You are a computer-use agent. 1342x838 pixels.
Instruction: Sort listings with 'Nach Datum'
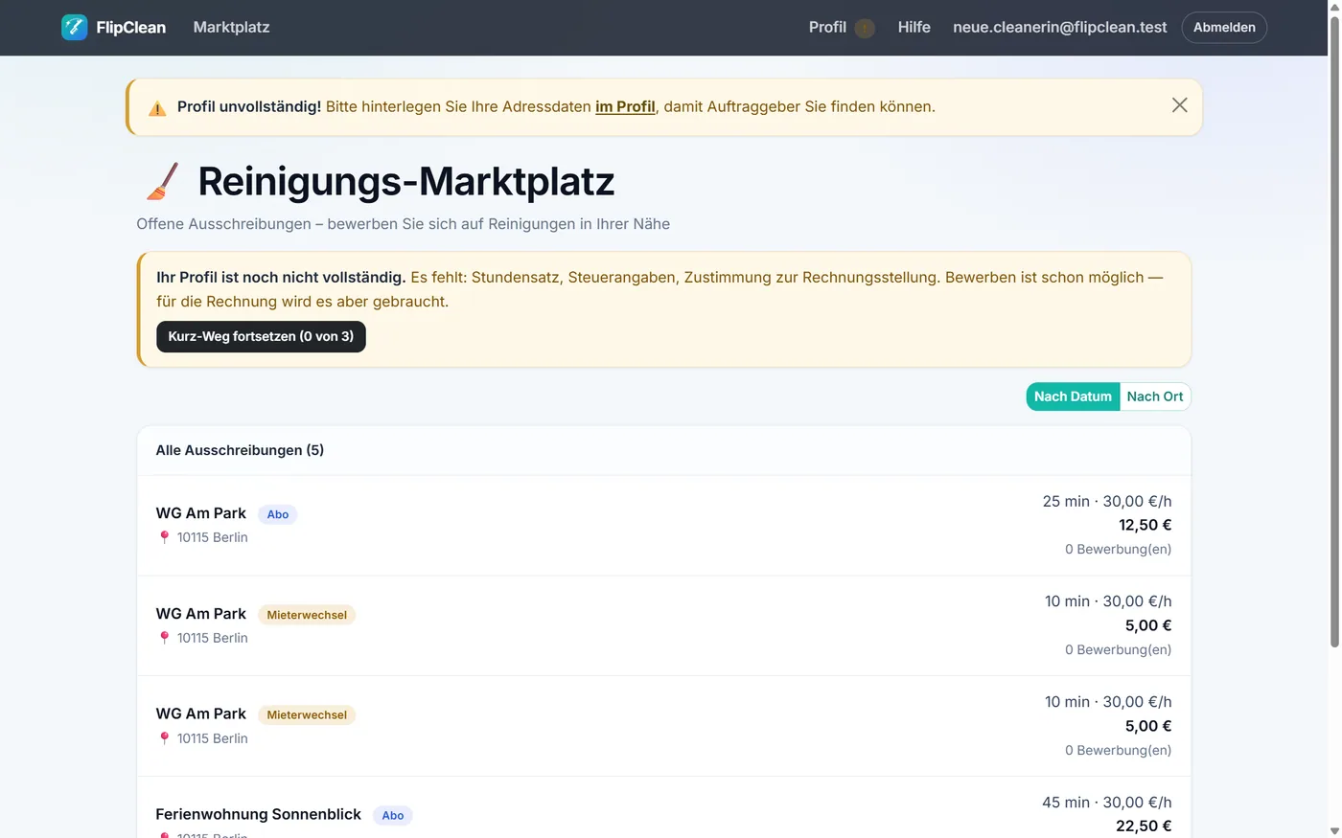click(1073, 396)
